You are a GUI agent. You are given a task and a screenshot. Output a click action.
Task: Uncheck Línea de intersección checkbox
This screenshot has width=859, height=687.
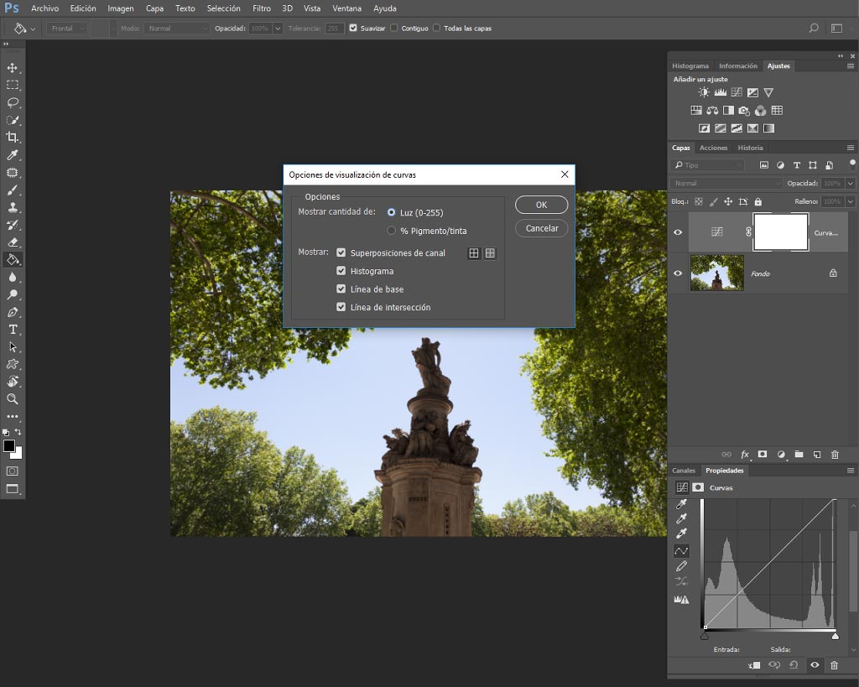tap(341, 307)
